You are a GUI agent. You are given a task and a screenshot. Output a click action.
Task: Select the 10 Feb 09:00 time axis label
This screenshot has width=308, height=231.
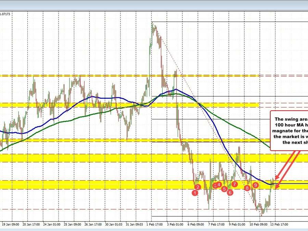(258, 224)
